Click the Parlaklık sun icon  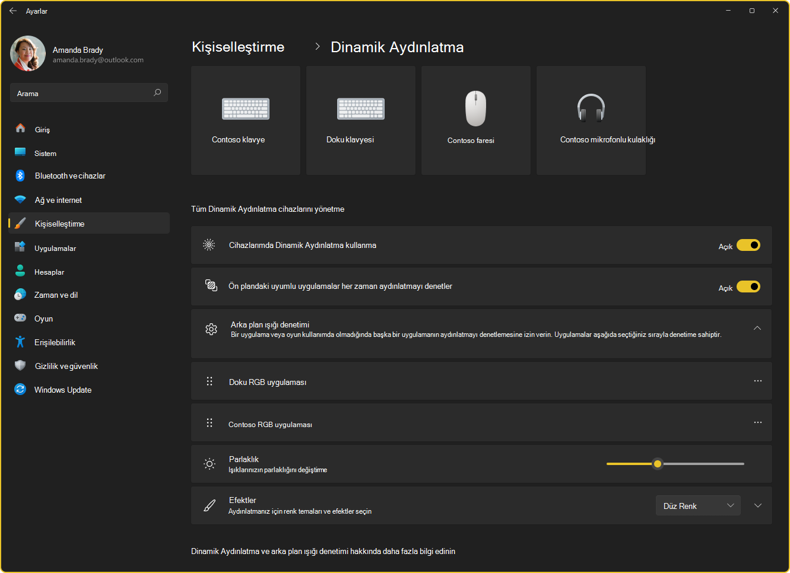210,464
